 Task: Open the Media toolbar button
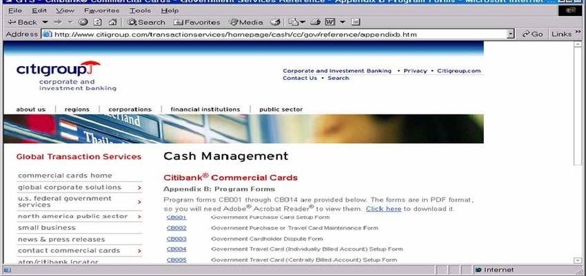click(x=246, y=23)
